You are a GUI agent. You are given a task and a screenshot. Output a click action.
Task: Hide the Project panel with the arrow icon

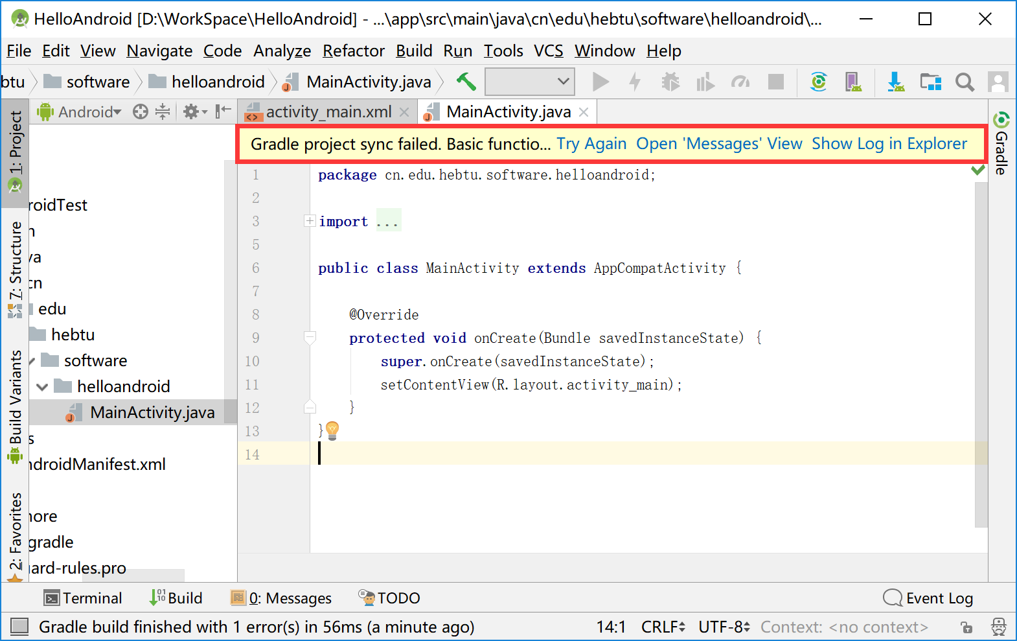[x=223, y=111]
